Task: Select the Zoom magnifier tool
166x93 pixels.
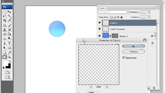Action: click(x=9, y=57)
